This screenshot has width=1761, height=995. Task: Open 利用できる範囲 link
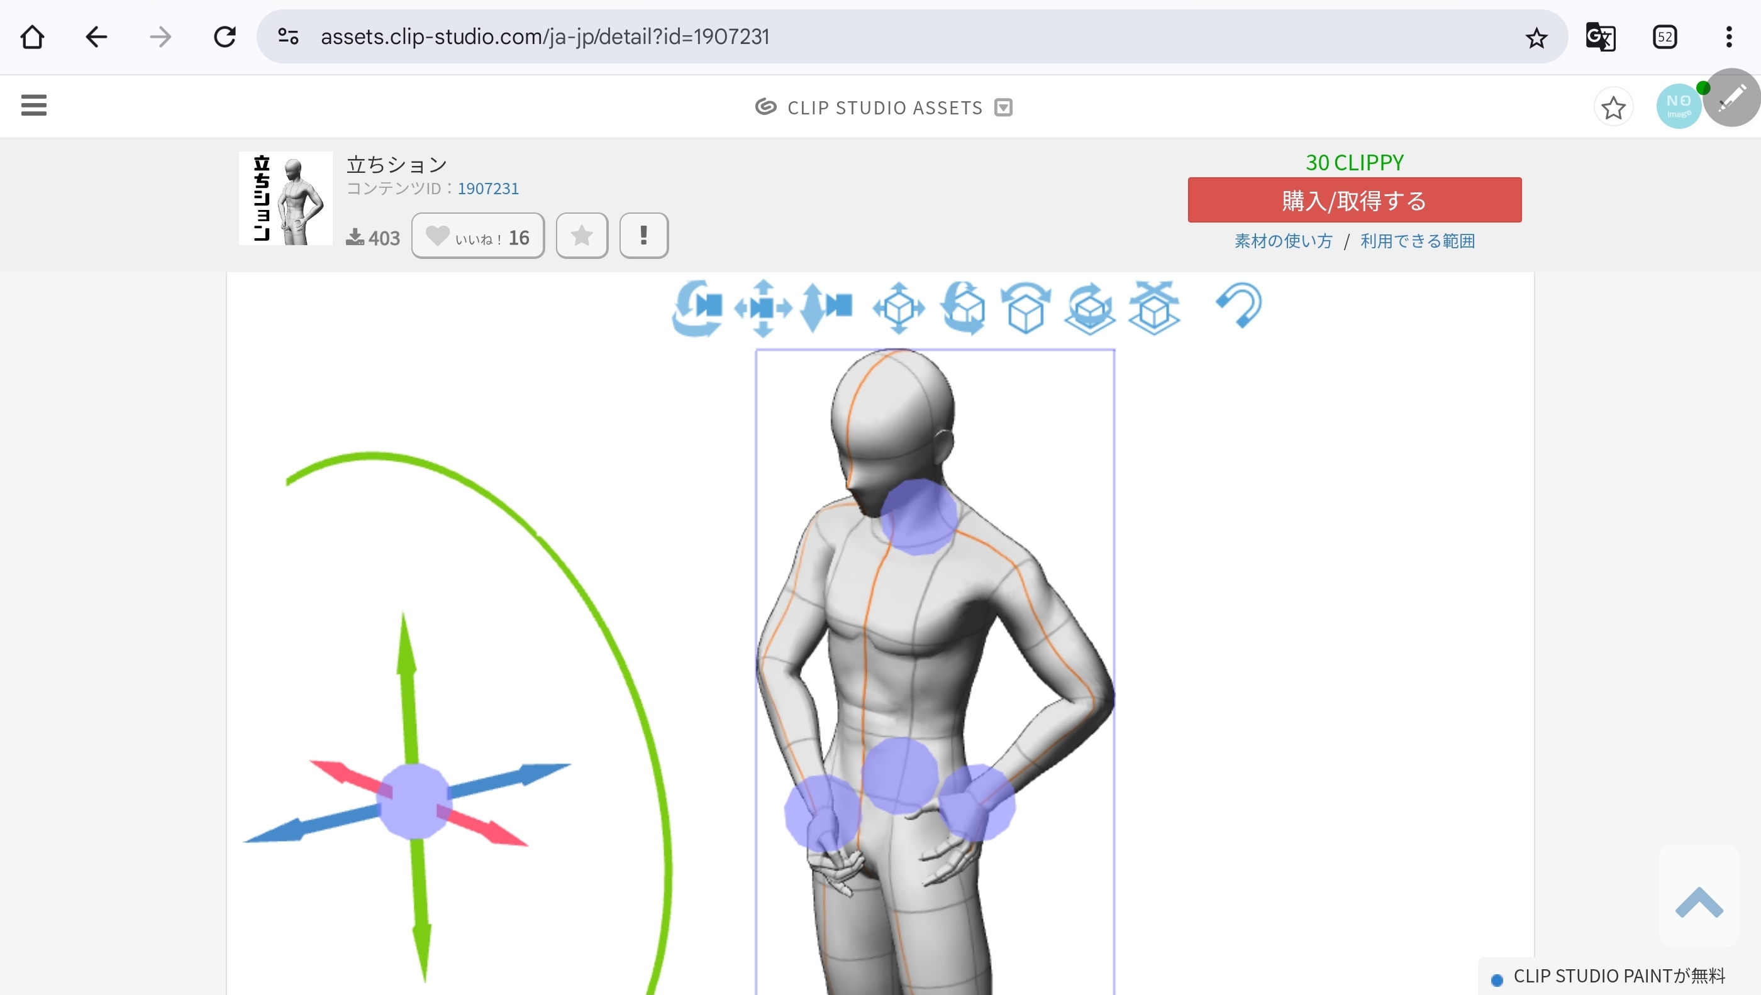[1417, 241]
